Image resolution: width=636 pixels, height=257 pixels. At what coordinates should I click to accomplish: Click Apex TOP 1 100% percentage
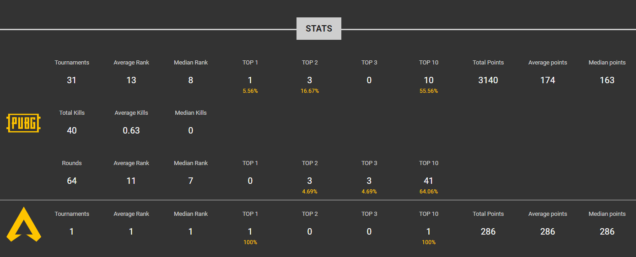[x=250, y=242]
